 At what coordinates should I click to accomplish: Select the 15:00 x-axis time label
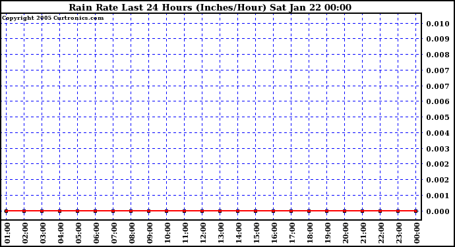[x=257, y=233]
